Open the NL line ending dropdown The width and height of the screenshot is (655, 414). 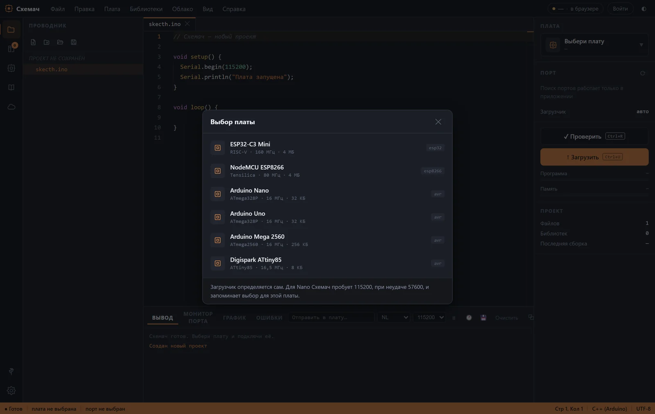(394, 317)
